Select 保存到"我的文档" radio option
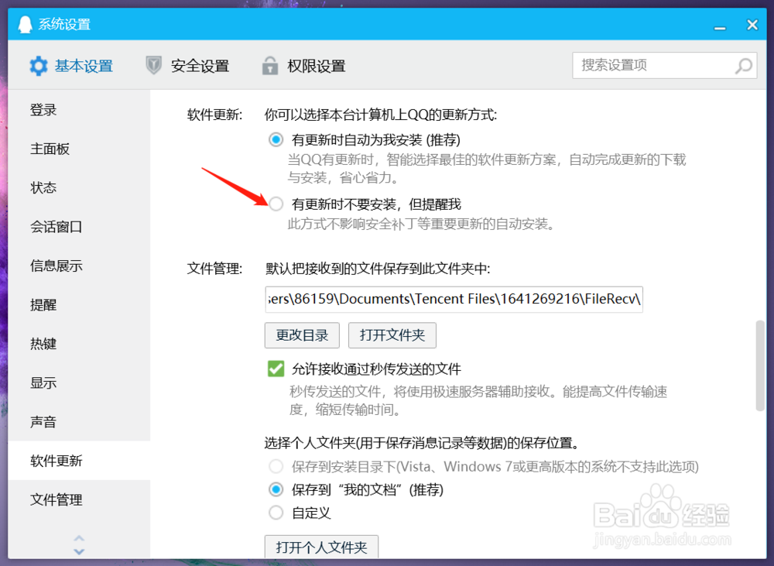 [276, 489]
